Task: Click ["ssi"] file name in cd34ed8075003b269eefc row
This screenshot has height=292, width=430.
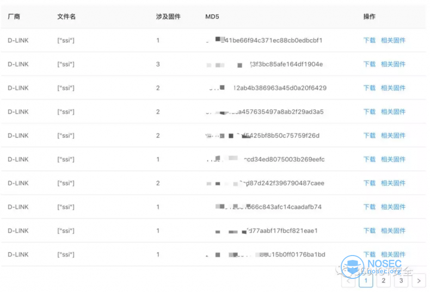Action: (x=66, y=159)
